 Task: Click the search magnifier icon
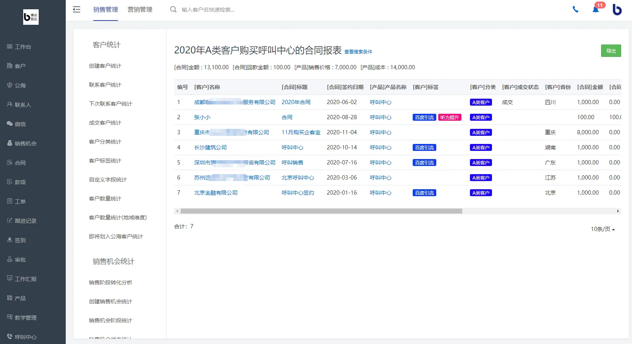173,9
